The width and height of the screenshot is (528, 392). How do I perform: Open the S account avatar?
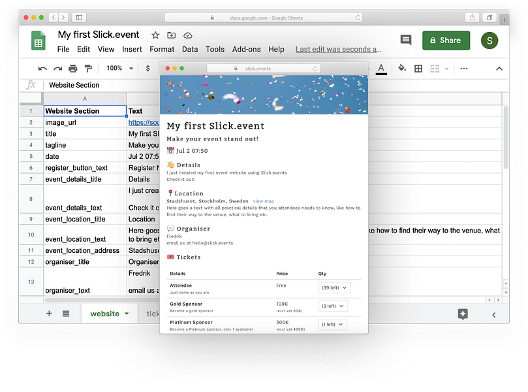tap(489, 41)
